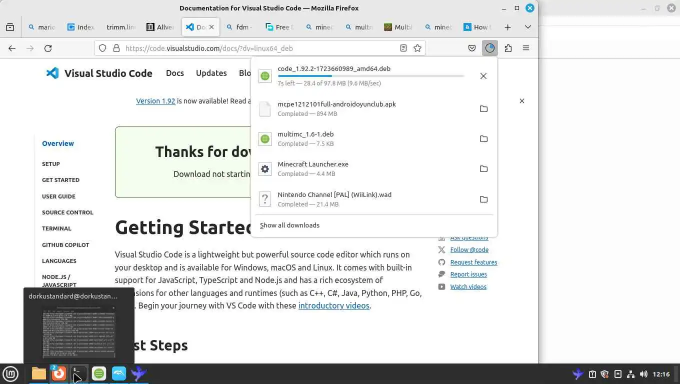Click the clock showing 12:16

[x=661, y=374]
